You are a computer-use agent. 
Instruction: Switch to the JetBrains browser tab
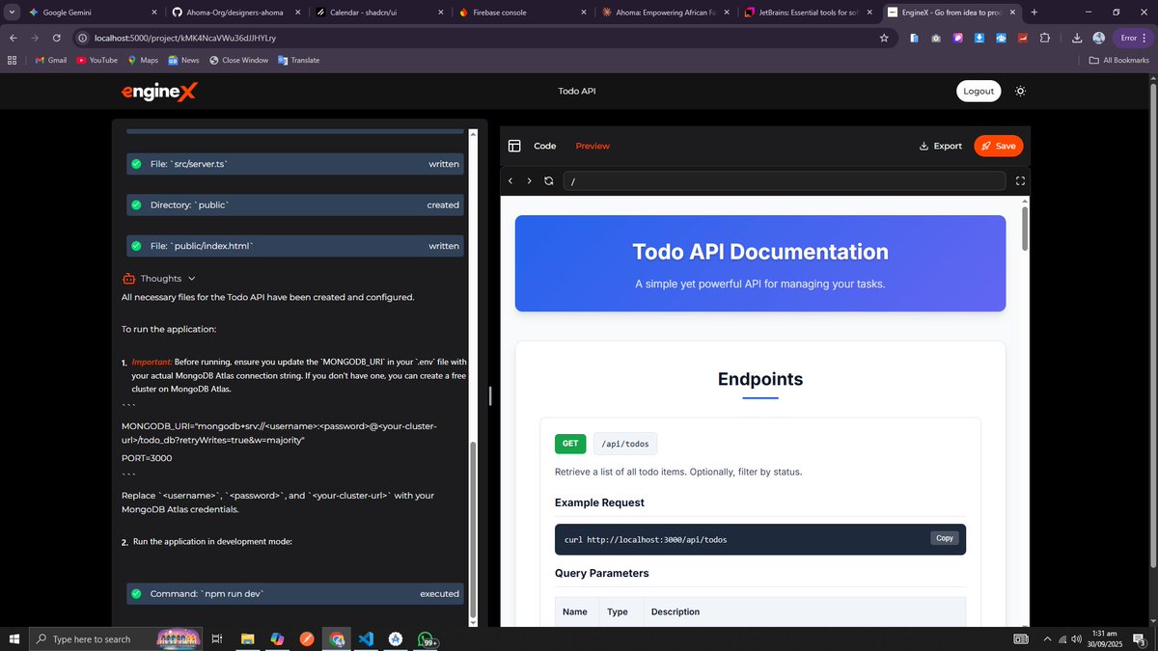(x=809, y=13)
